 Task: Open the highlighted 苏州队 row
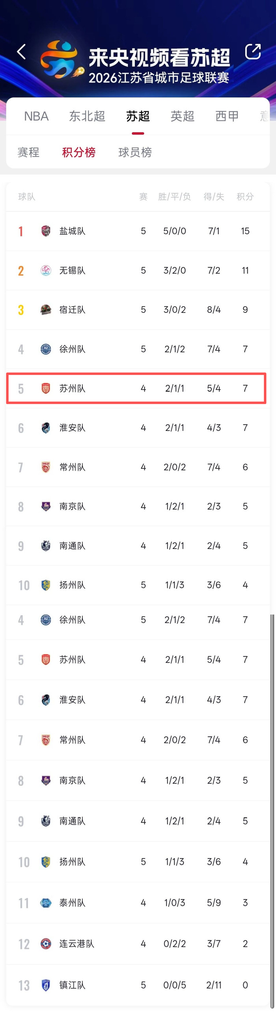(136, 388)
